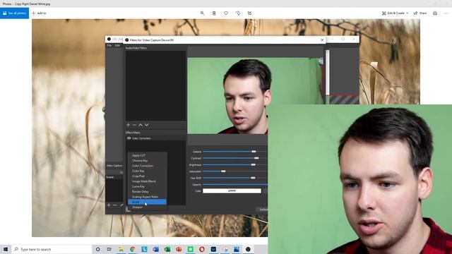The height and width of the screenshot is (254, 452).
Task: Choose Crop/Pad from filter menu
Action: coord(148,176)
